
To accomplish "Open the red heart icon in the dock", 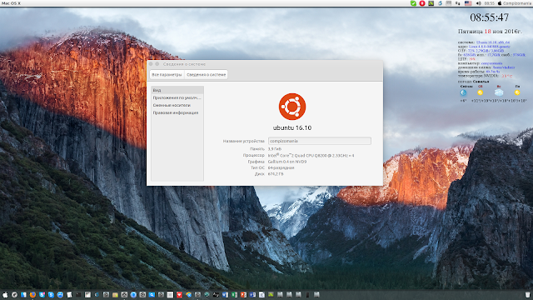I will pyautogui.click(x=179, y=294).
